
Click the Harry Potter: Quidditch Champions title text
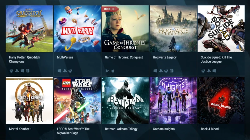pos(25,59)
